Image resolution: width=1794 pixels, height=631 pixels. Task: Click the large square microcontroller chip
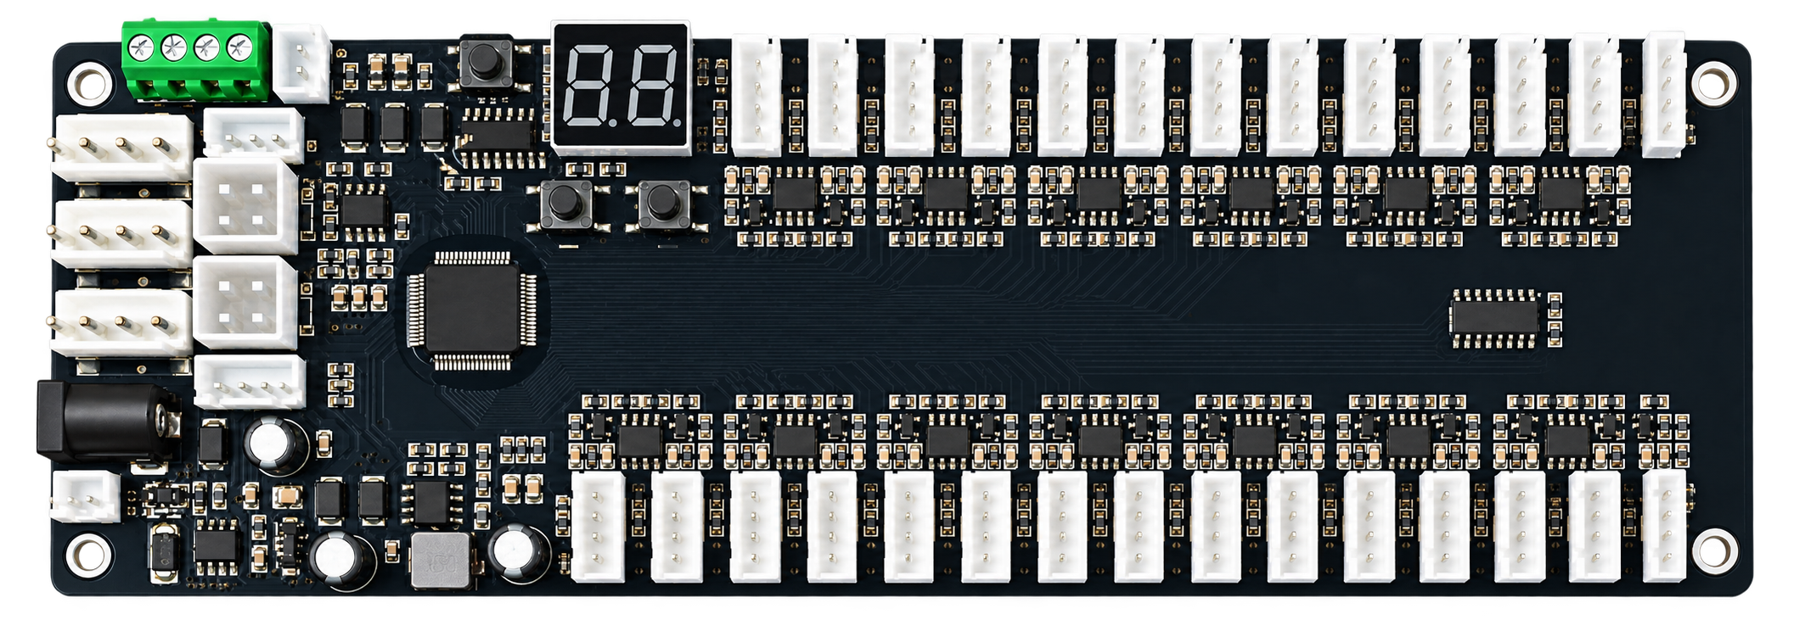[x=472, y=311]
